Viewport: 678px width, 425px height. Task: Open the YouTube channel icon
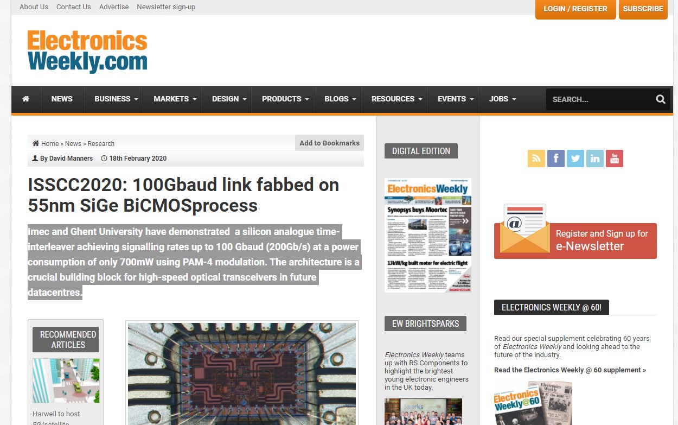click(x=615, y=158)
